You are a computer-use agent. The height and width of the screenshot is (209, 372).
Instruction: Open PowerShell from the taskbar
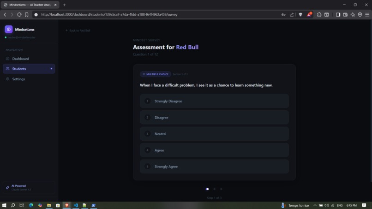pos(94,205)
